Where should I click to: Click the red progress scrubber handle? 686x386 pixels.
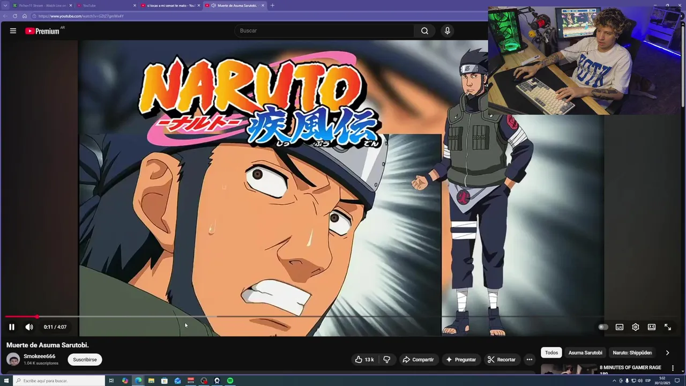tap(37, 317)
